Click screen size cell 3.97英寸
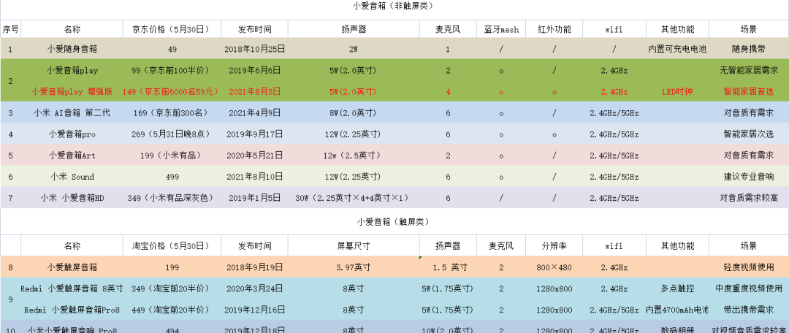 354,267
